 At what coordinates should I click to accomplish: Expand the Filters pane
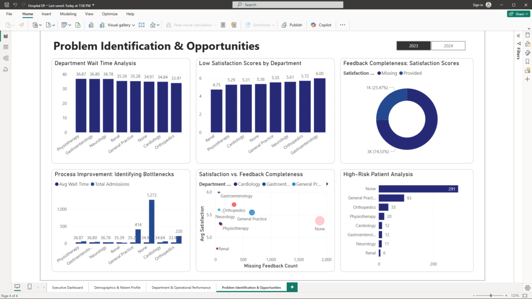pos(518,35)
